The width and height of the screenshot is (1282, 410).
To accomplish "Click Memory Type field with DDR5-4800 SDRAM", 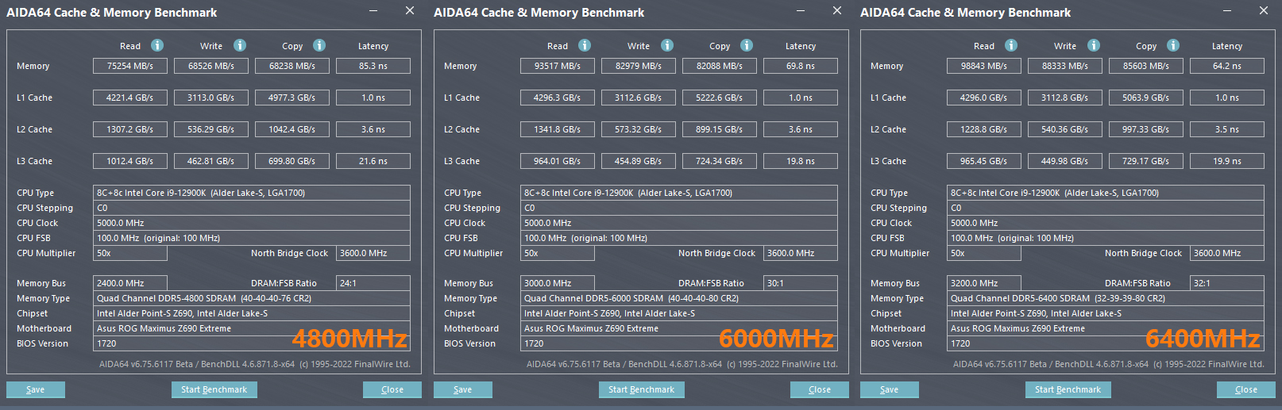I will pos(252,298).
